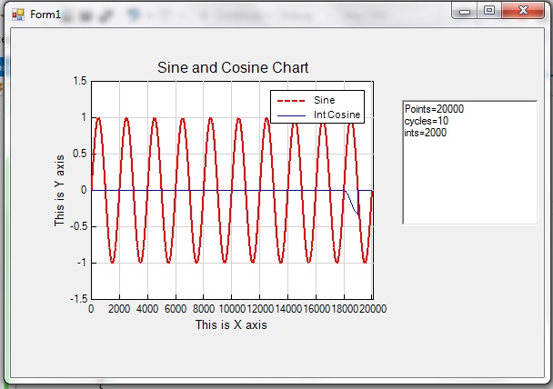Click the red dashed Sine legend line
Viewport: 553px width, 389px height.
[x=291, y=101]
